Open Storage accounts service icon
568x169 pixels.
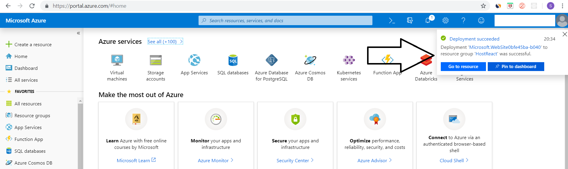tap(155, 60)
